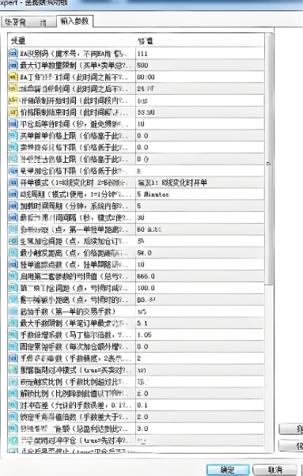Click the icon beside 价格限制结束时间 row

[13, 112]
